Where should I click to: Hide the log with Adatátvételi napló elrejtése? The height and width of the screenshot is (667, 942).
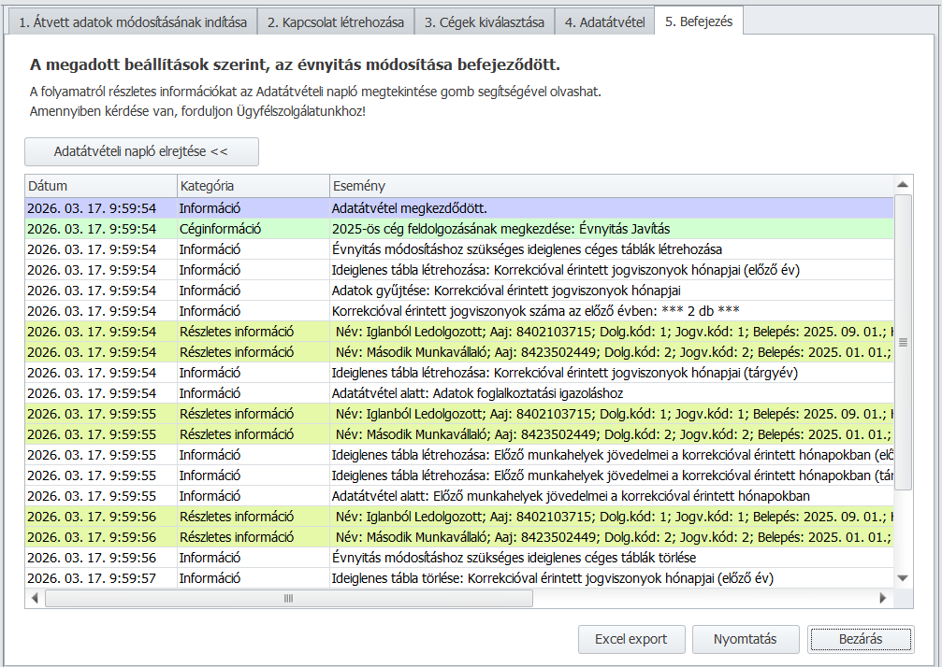(141, 151)
